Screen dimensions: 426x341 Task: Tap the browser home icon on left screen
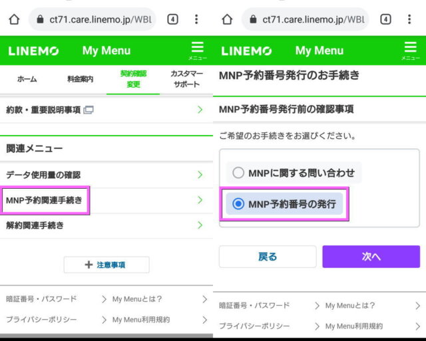13,19
